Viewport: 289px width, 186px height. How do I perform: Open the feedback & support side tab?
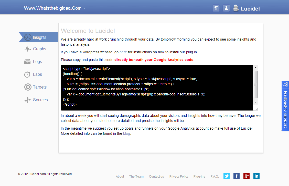(x=285, y=106)
